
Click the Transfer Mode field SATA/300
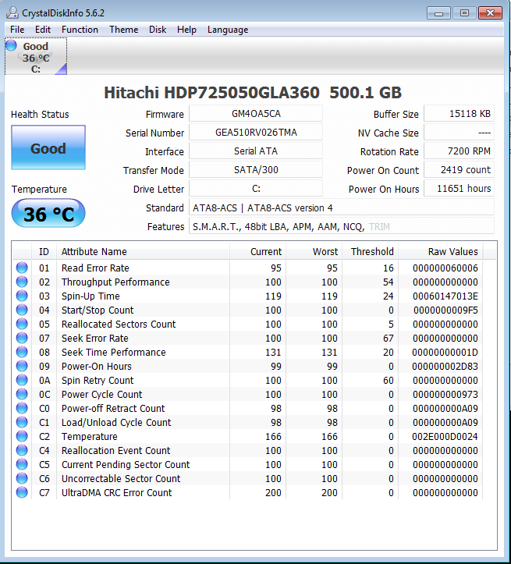[x=256, y=170]
